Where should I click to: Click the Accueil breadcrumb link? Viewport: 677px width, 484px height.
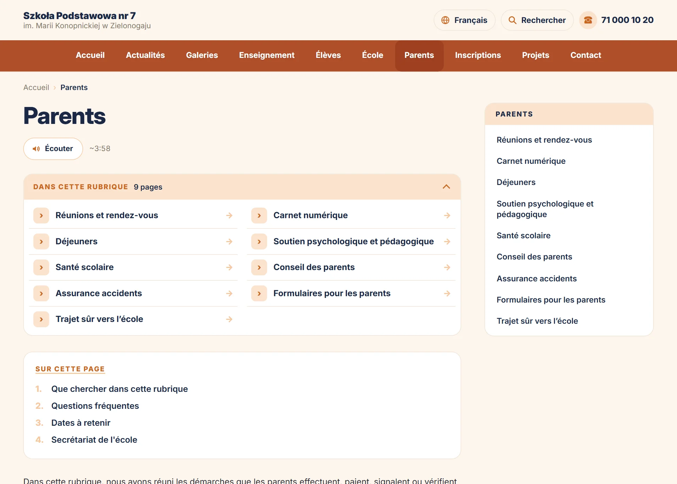point(36,88)
